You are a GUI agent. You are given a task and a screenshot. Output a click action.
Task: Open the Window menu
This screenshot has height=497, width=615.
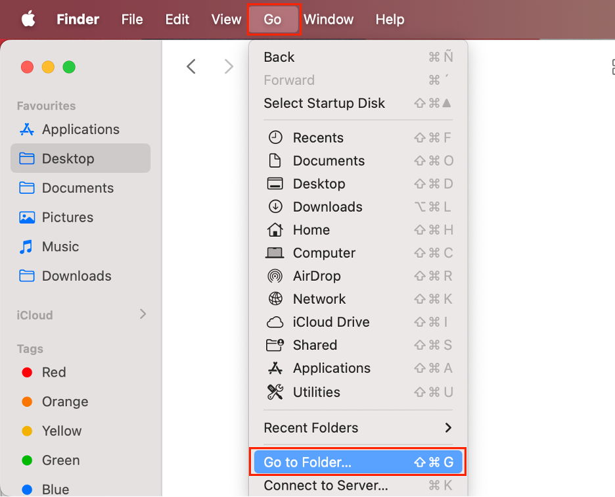click(329, 19)
